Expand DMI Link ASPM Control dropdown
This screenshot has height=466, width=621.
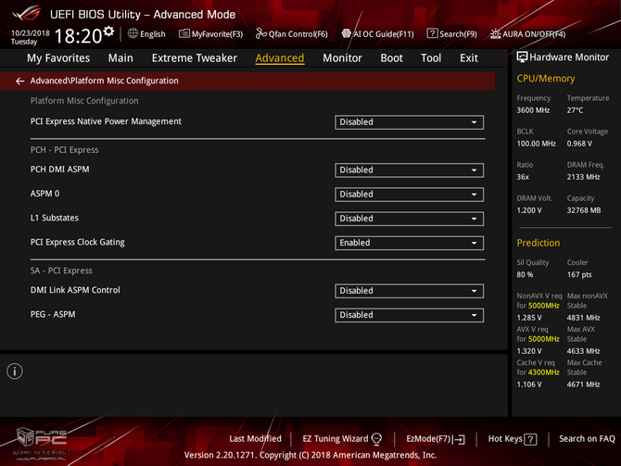tap(409, 291)
